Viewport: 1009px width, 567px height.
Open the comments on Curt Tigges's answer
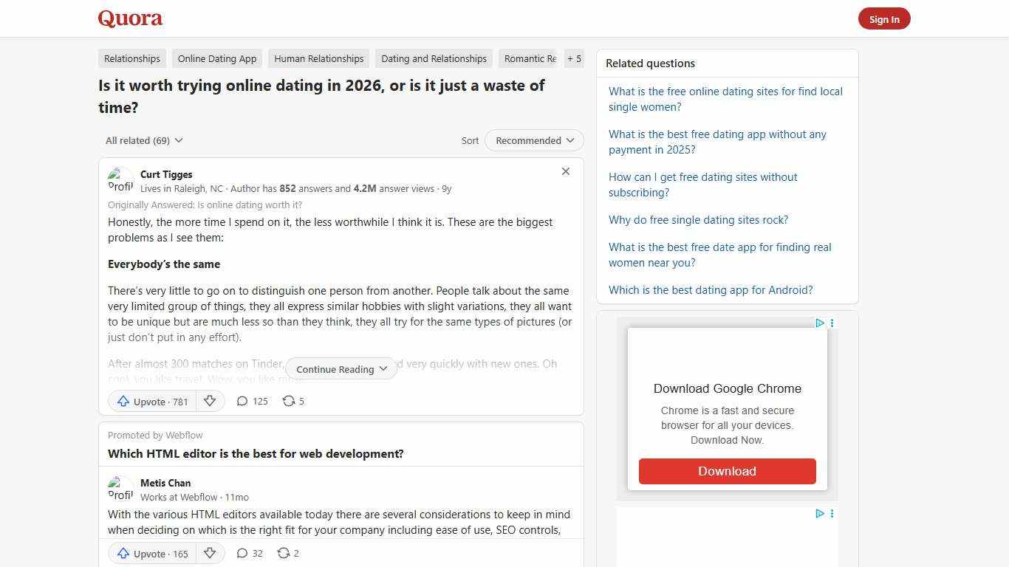(251, 401)
